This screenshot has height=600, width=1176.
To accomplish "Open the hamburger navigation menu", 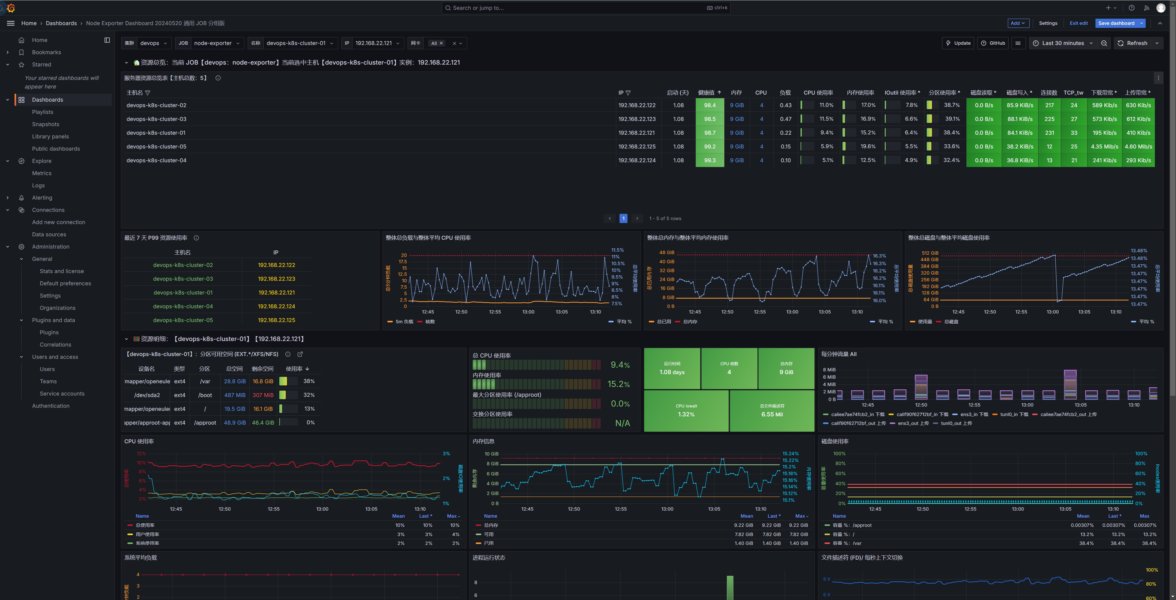I will 11,23.
